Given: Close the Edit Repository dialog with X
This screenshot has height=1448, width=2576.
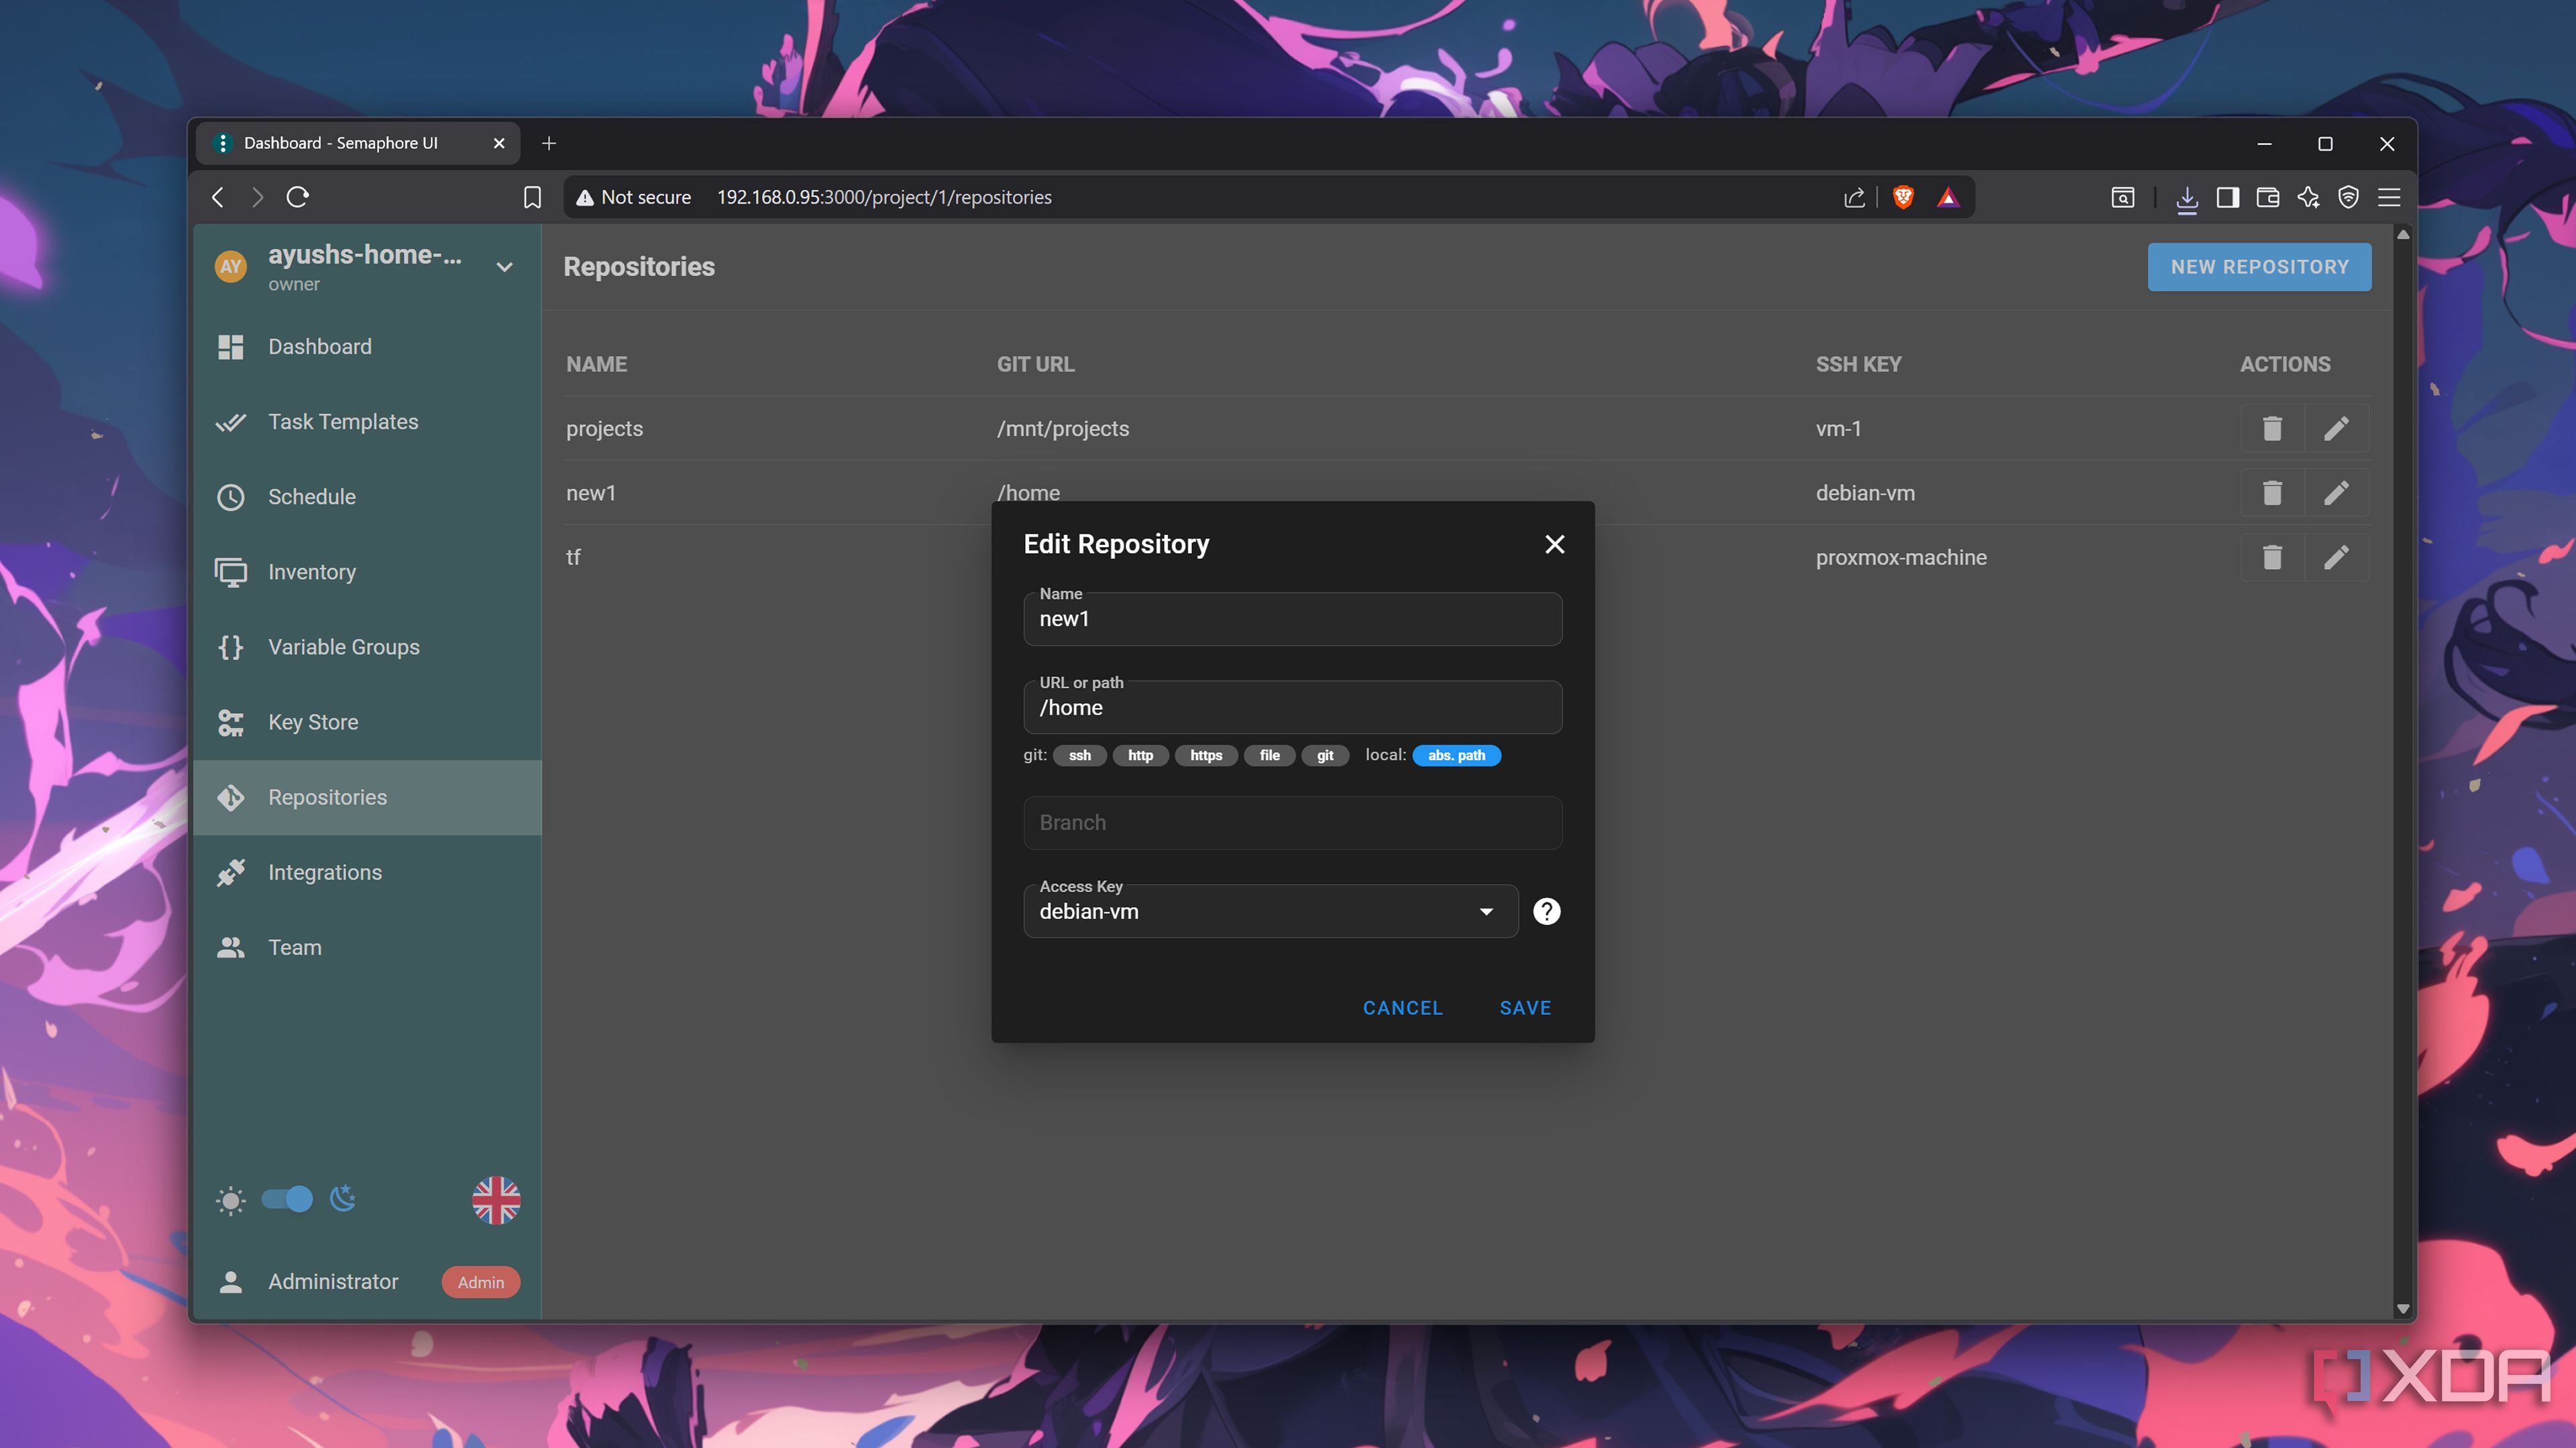Looking at the screenshot, I should tap(1554, 544).
